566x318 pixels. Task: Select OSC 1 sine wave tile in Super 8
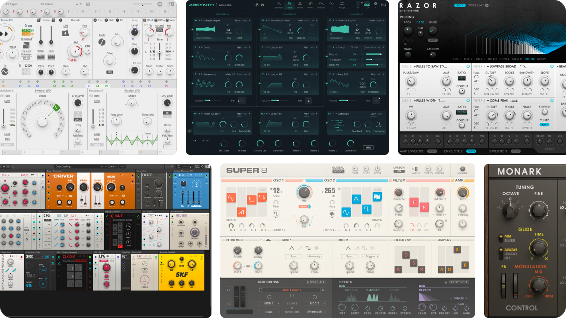click(231, 198)
